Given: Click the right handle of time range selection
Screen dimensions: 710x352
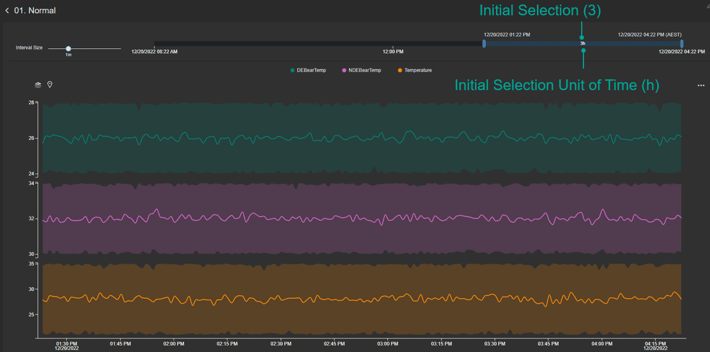Looking at the screenshot, I should coord(682,44).
